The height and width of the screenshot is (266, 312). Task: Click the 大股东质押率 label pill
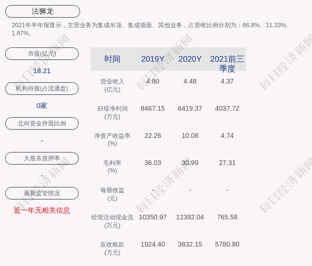pos(42,158)
